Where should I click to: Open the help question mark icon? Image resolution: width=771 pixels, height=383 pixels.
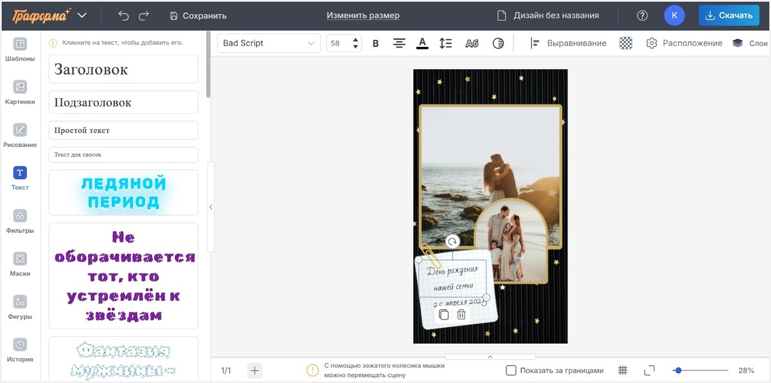[642, 15]
